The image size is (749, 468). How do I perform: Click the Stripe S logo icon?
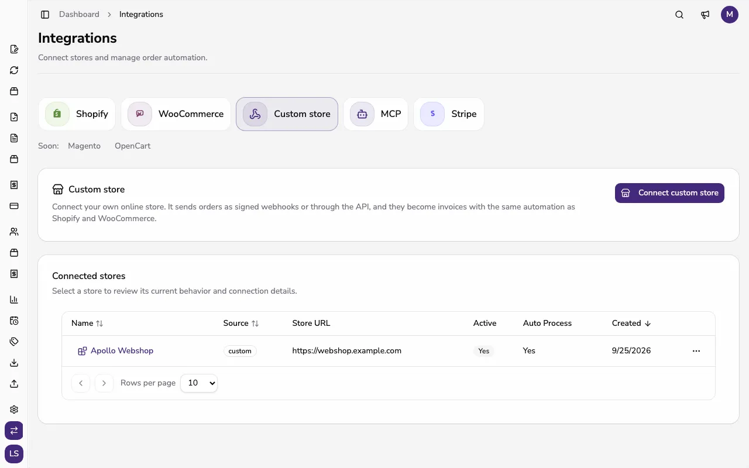coord(432,114)
